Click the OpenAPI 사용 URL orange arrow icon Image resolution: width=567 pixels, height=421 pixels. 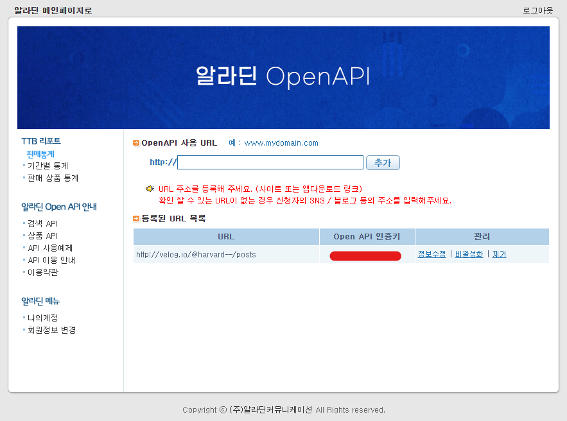pyautogui.click(x=136, y=143)
